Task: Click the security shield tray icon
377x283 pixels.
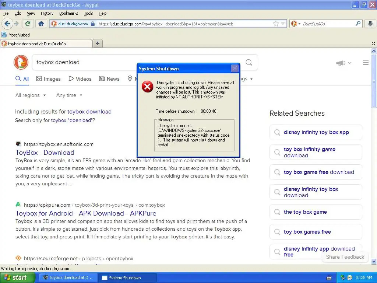Action: click(343, 277)
